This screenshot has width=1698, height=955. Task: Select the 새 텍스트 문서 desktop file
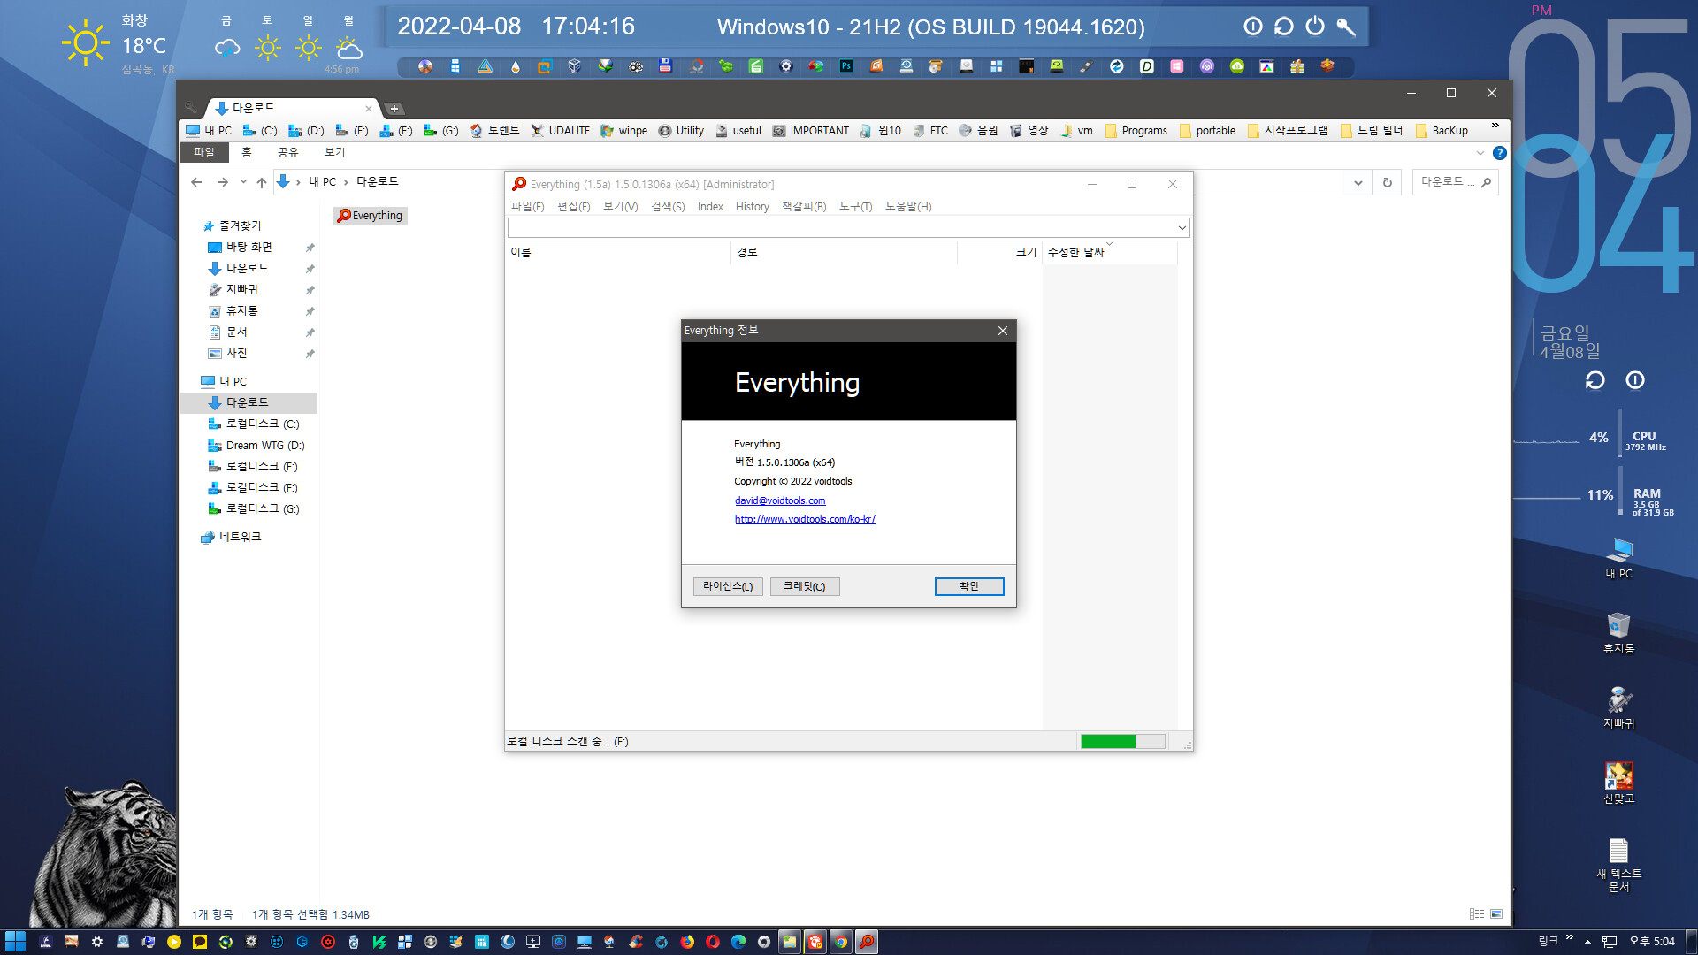(x=1618, y=865)
